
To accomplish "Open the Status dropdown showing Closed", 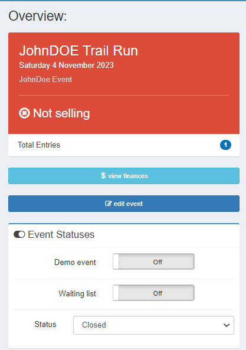I will point(153,325).
